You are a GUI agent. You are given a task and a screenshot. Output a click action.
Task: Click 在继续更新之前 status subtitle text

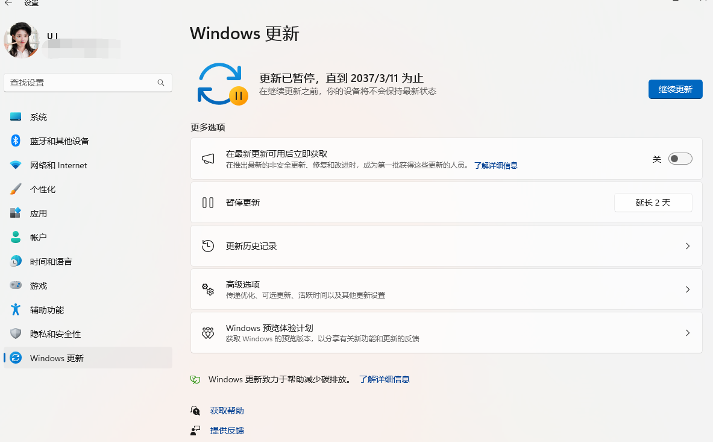pyautogui.click(x=347, y=91)
